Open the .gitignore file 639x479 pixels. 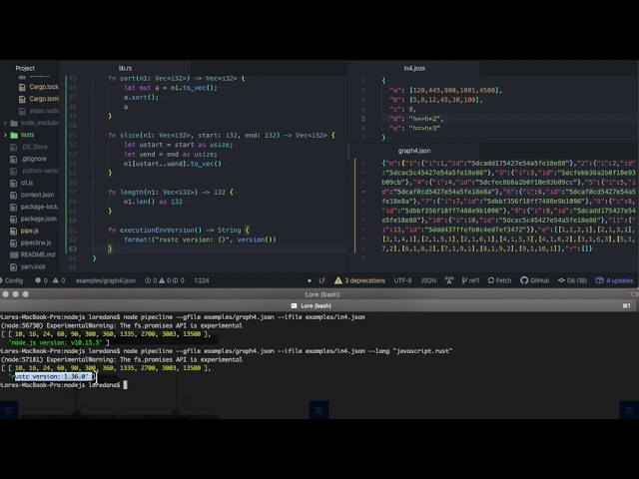[x=34, y=159]
